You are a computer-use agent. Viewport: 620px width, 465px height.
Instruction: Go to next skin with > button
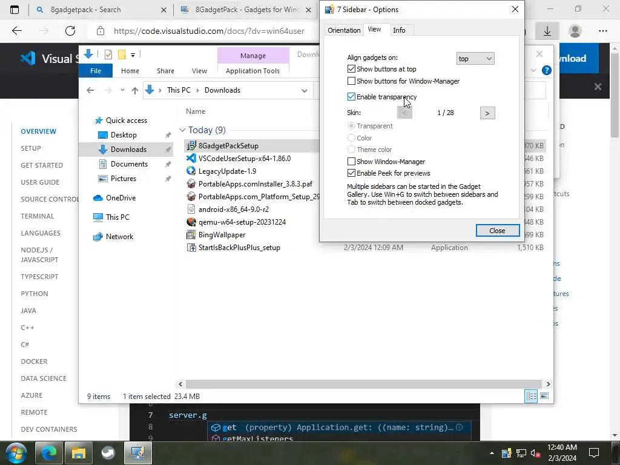[487, 113]
